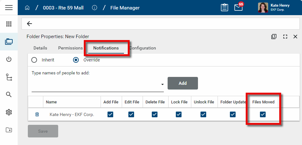302x145 pixels.
Task: Select the File Manager folders sidebar icon
Action: pos(9,41)
